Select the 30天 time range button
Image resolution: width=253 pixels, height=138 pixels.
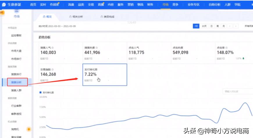204,26
